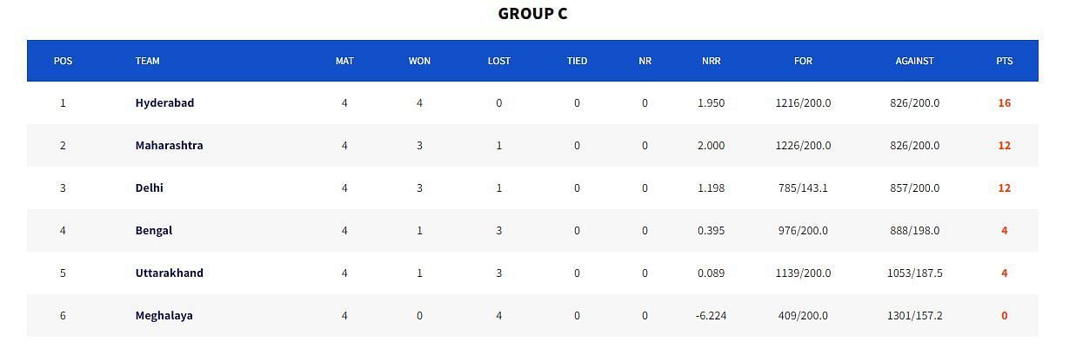Click the AGAINST column header
Viewport: 1069px width, 355px height.
click(914, 61)
